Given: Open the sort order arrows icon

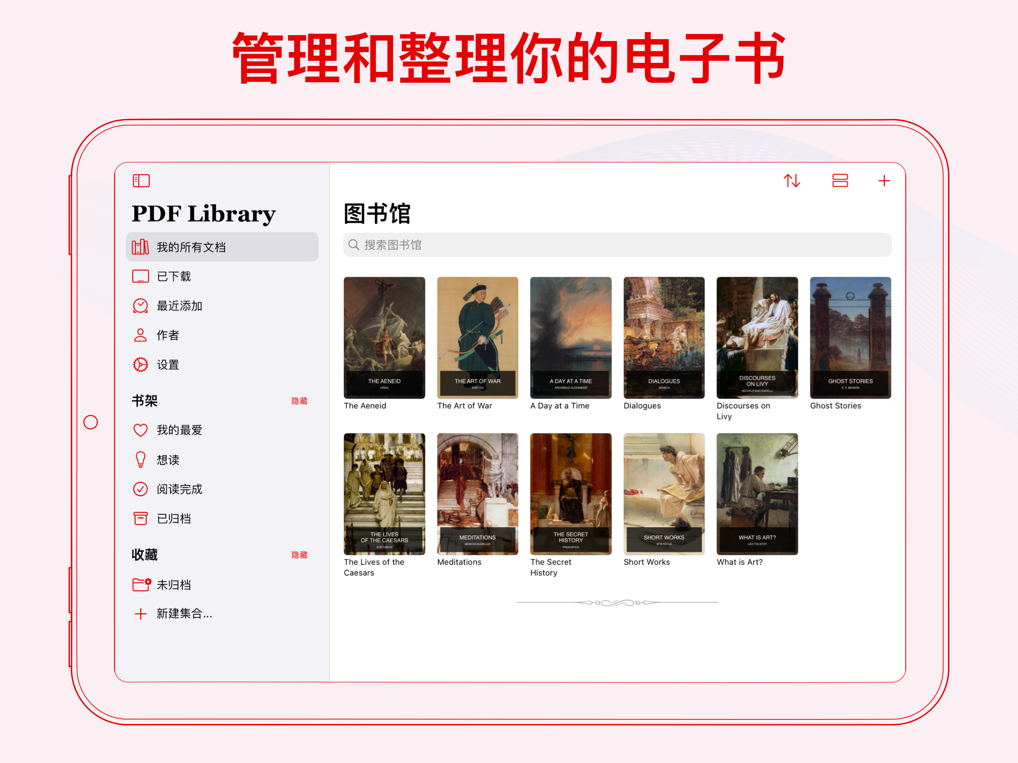Looking at the screenshot, I should tap(791, 181).
